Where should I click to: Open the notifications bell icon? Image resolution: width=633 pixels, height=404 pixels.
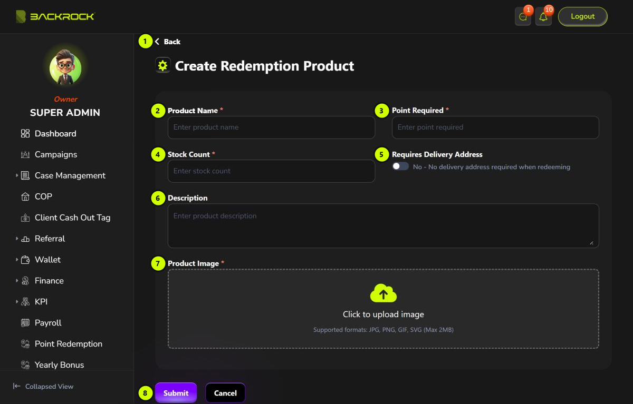point(543,17)
